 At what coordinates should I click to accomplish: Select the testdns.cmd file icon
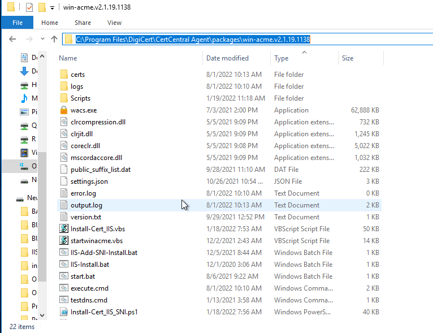pyautogui.click(x=64, y=300)
